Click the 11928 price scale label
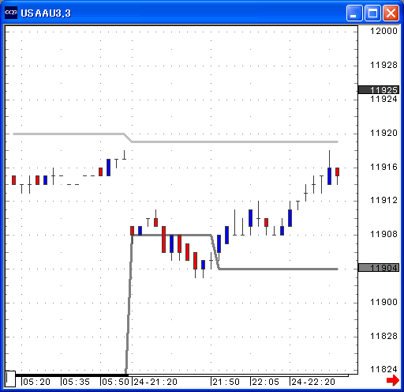Viewport: 404px width, 392px height. click(383, 65)
